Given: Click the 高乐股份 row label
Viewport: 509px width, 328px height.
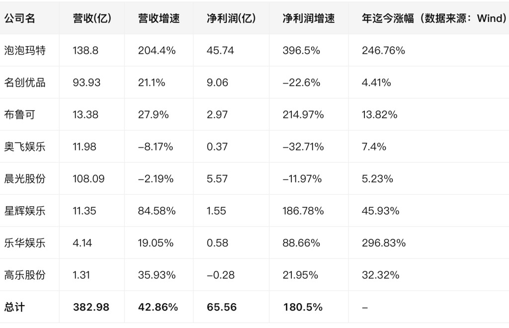Looking at the screenshot, I should pyautogui.click(x=25, y=275).
